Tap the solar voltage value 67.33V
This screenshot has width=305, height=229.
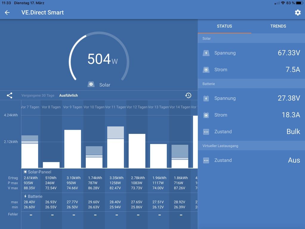(x=289, y=53)
